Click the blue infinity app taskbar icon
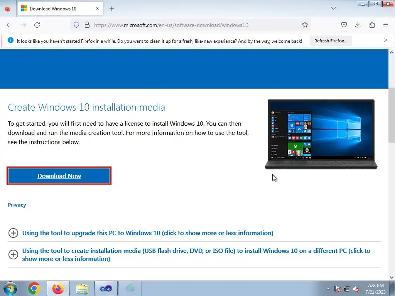The image size is (395, 296). [106, 288]
